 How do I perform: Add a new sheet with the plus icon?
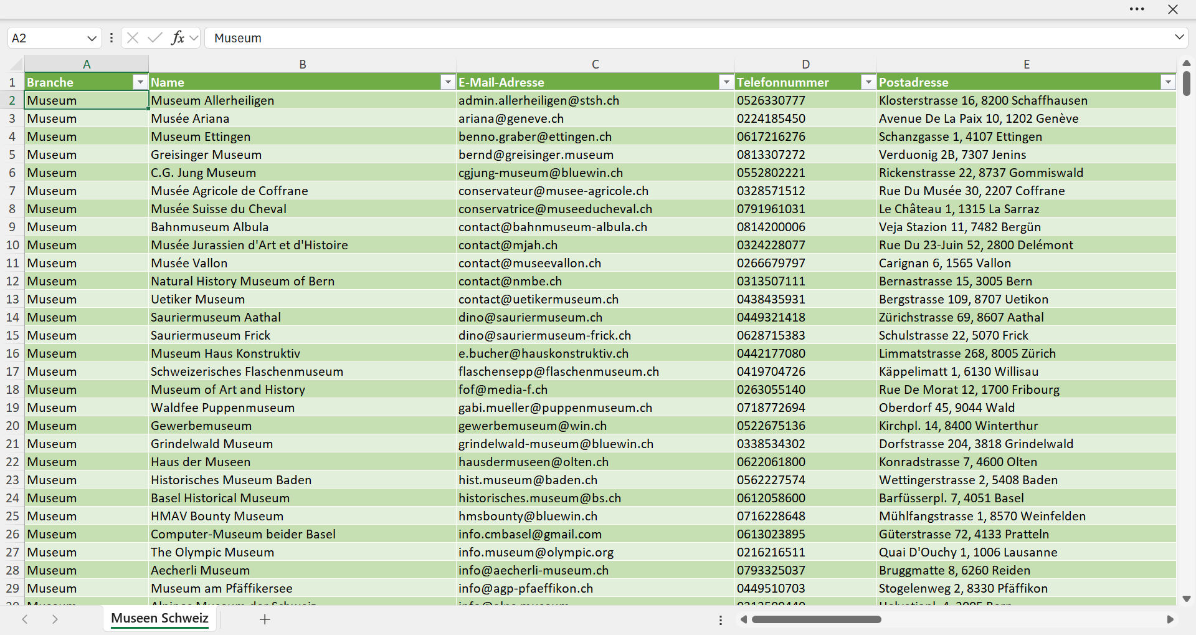[265, 619]
